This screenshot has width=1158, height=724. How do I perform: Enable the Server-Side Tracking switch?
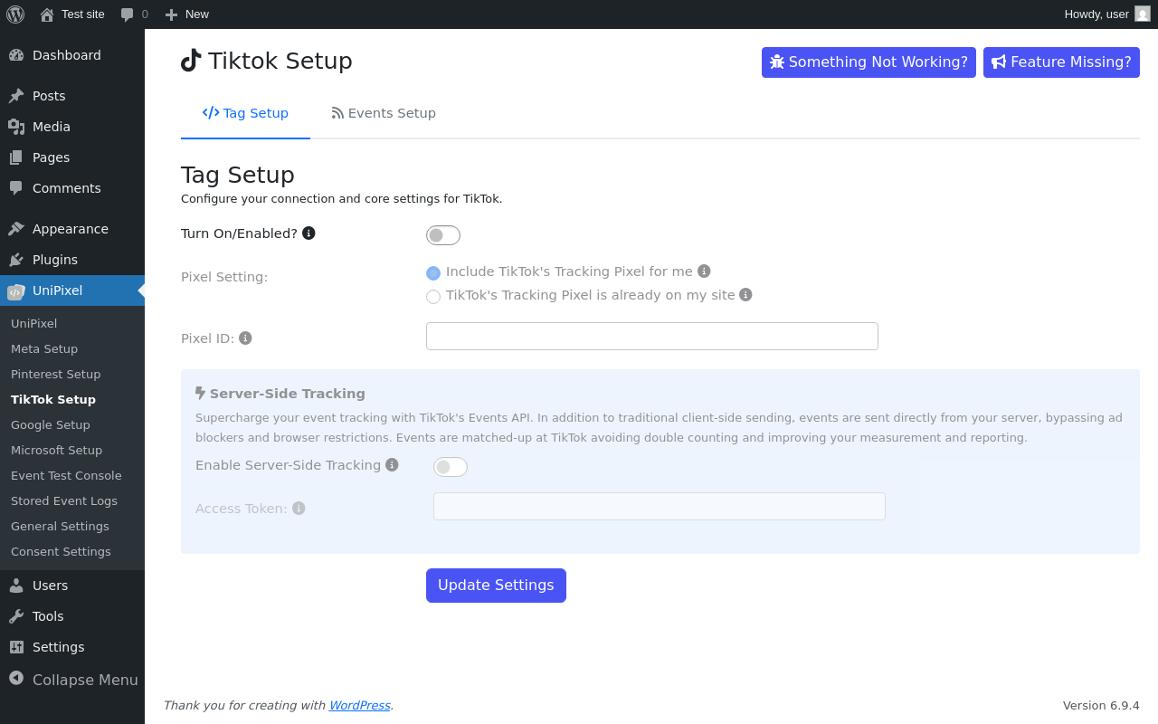[451, 467]
